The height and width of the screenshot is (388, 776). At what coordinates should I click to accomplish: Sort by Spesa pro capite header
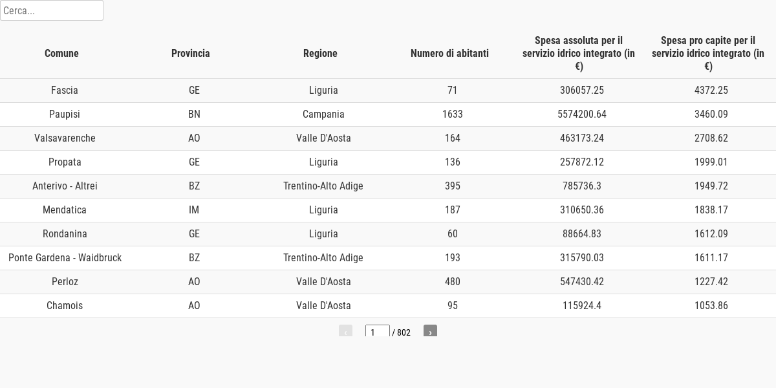pos(708,53)
